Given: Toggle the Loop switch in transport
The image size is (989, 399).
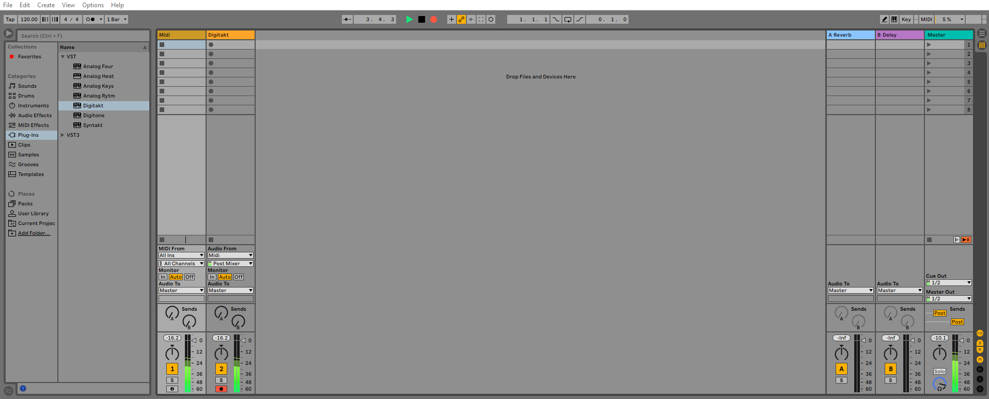Looking at the screenshot, I should point(568,20).
